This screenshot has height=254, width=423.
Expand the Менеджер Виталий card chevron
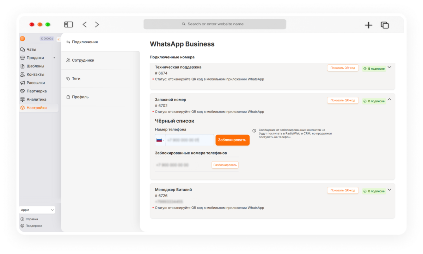(390, 190)
